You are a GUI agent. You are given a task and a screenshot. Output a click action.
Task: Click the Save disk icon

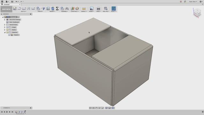pos(12,2)
